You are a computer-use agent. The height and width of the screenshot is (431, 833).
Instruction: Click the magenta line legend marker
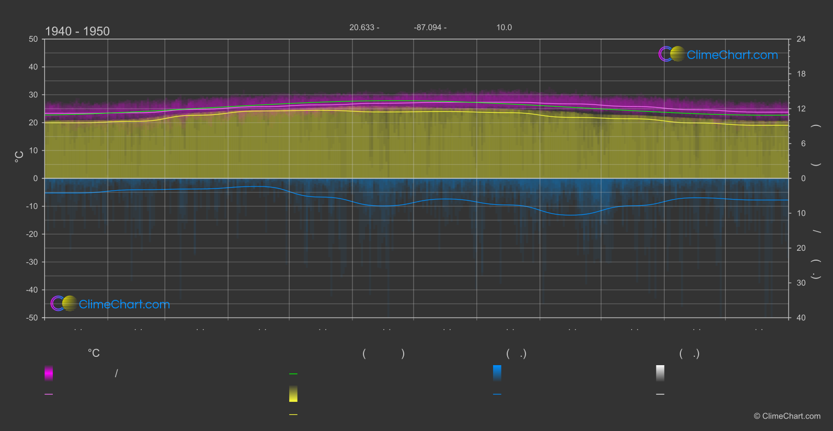point(49,394)
